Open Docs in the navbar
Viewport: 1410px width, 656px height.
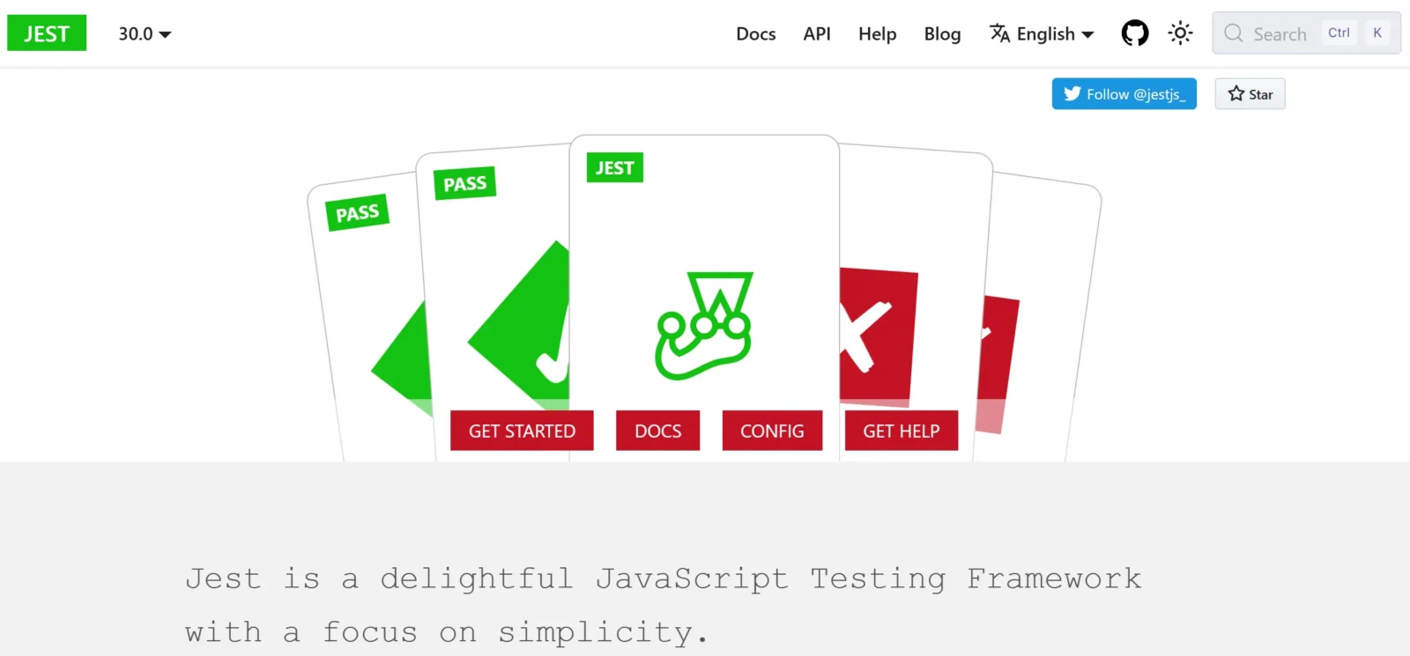click(755, 33)
